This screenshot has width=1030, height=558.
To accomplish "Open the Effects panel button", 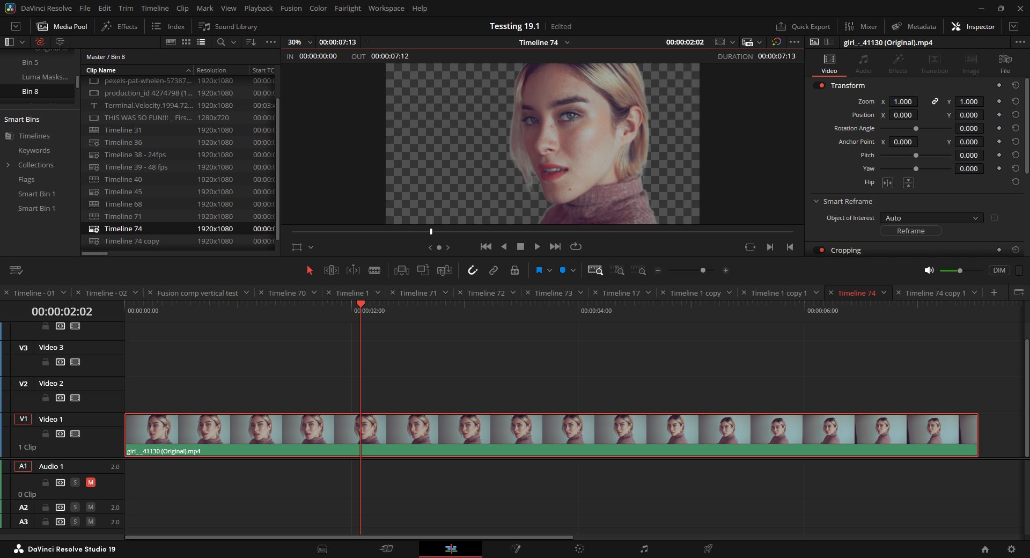I will 120,26.
